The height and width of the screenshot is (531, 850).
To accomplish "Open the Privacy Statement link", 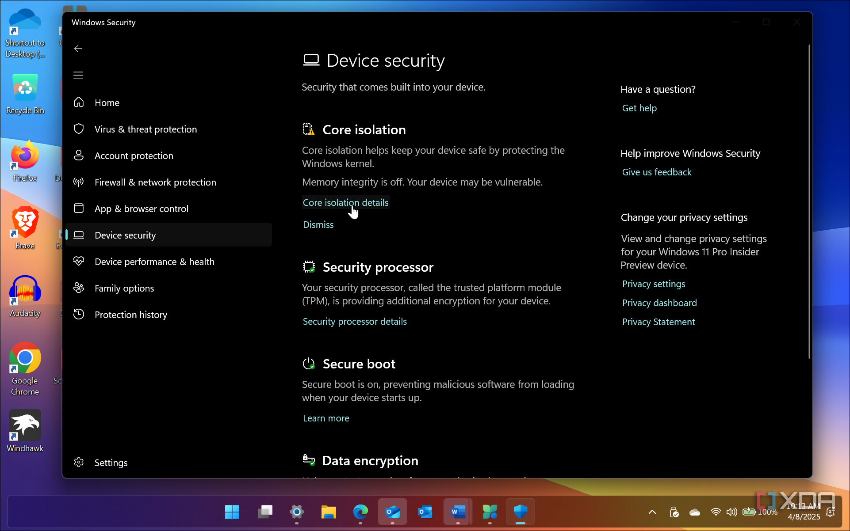I will click(x=659, y=322).
